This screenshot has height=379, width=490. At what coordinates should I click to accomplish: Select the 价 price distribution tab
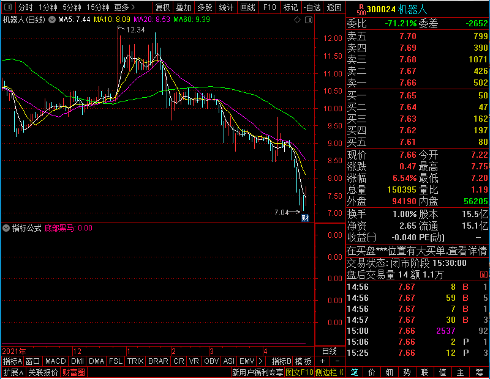coord(372,372)
